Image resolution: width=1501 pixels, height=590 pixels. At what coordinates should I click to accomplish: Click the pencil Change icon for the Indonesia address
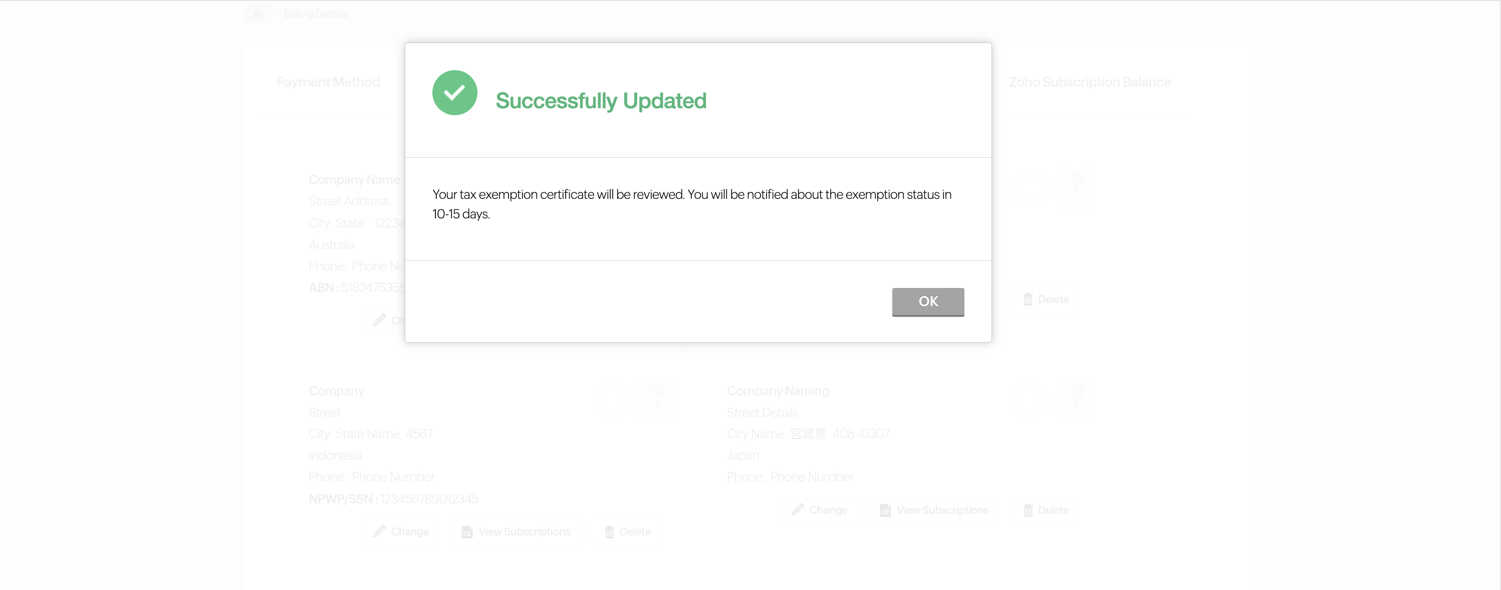[x=380, y=531]
